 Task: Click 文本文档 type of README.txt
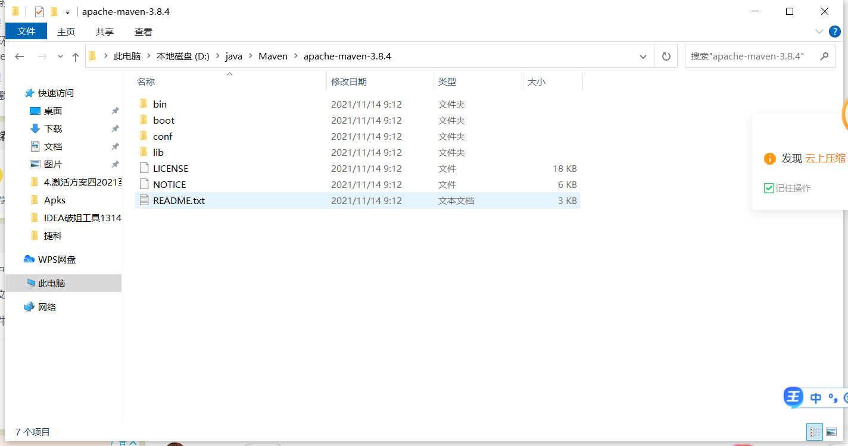(x=456, y=201)
